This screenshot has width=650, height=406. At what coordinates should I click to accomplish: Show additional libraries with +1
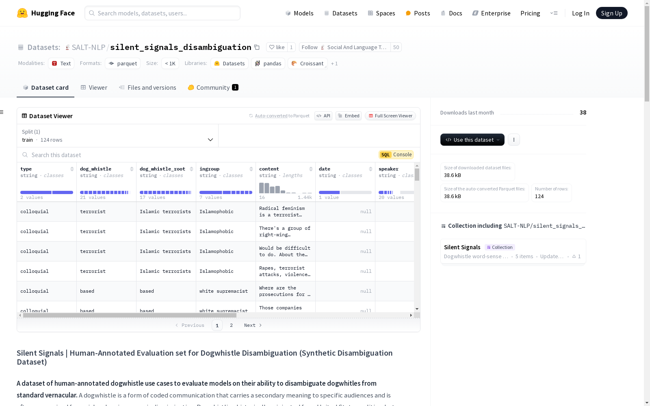pyautogui.click(x=334, y=63)
